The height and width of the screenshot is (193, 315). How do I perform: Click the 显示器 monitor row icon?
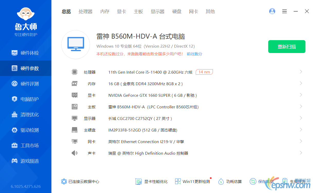click(75, 118)
